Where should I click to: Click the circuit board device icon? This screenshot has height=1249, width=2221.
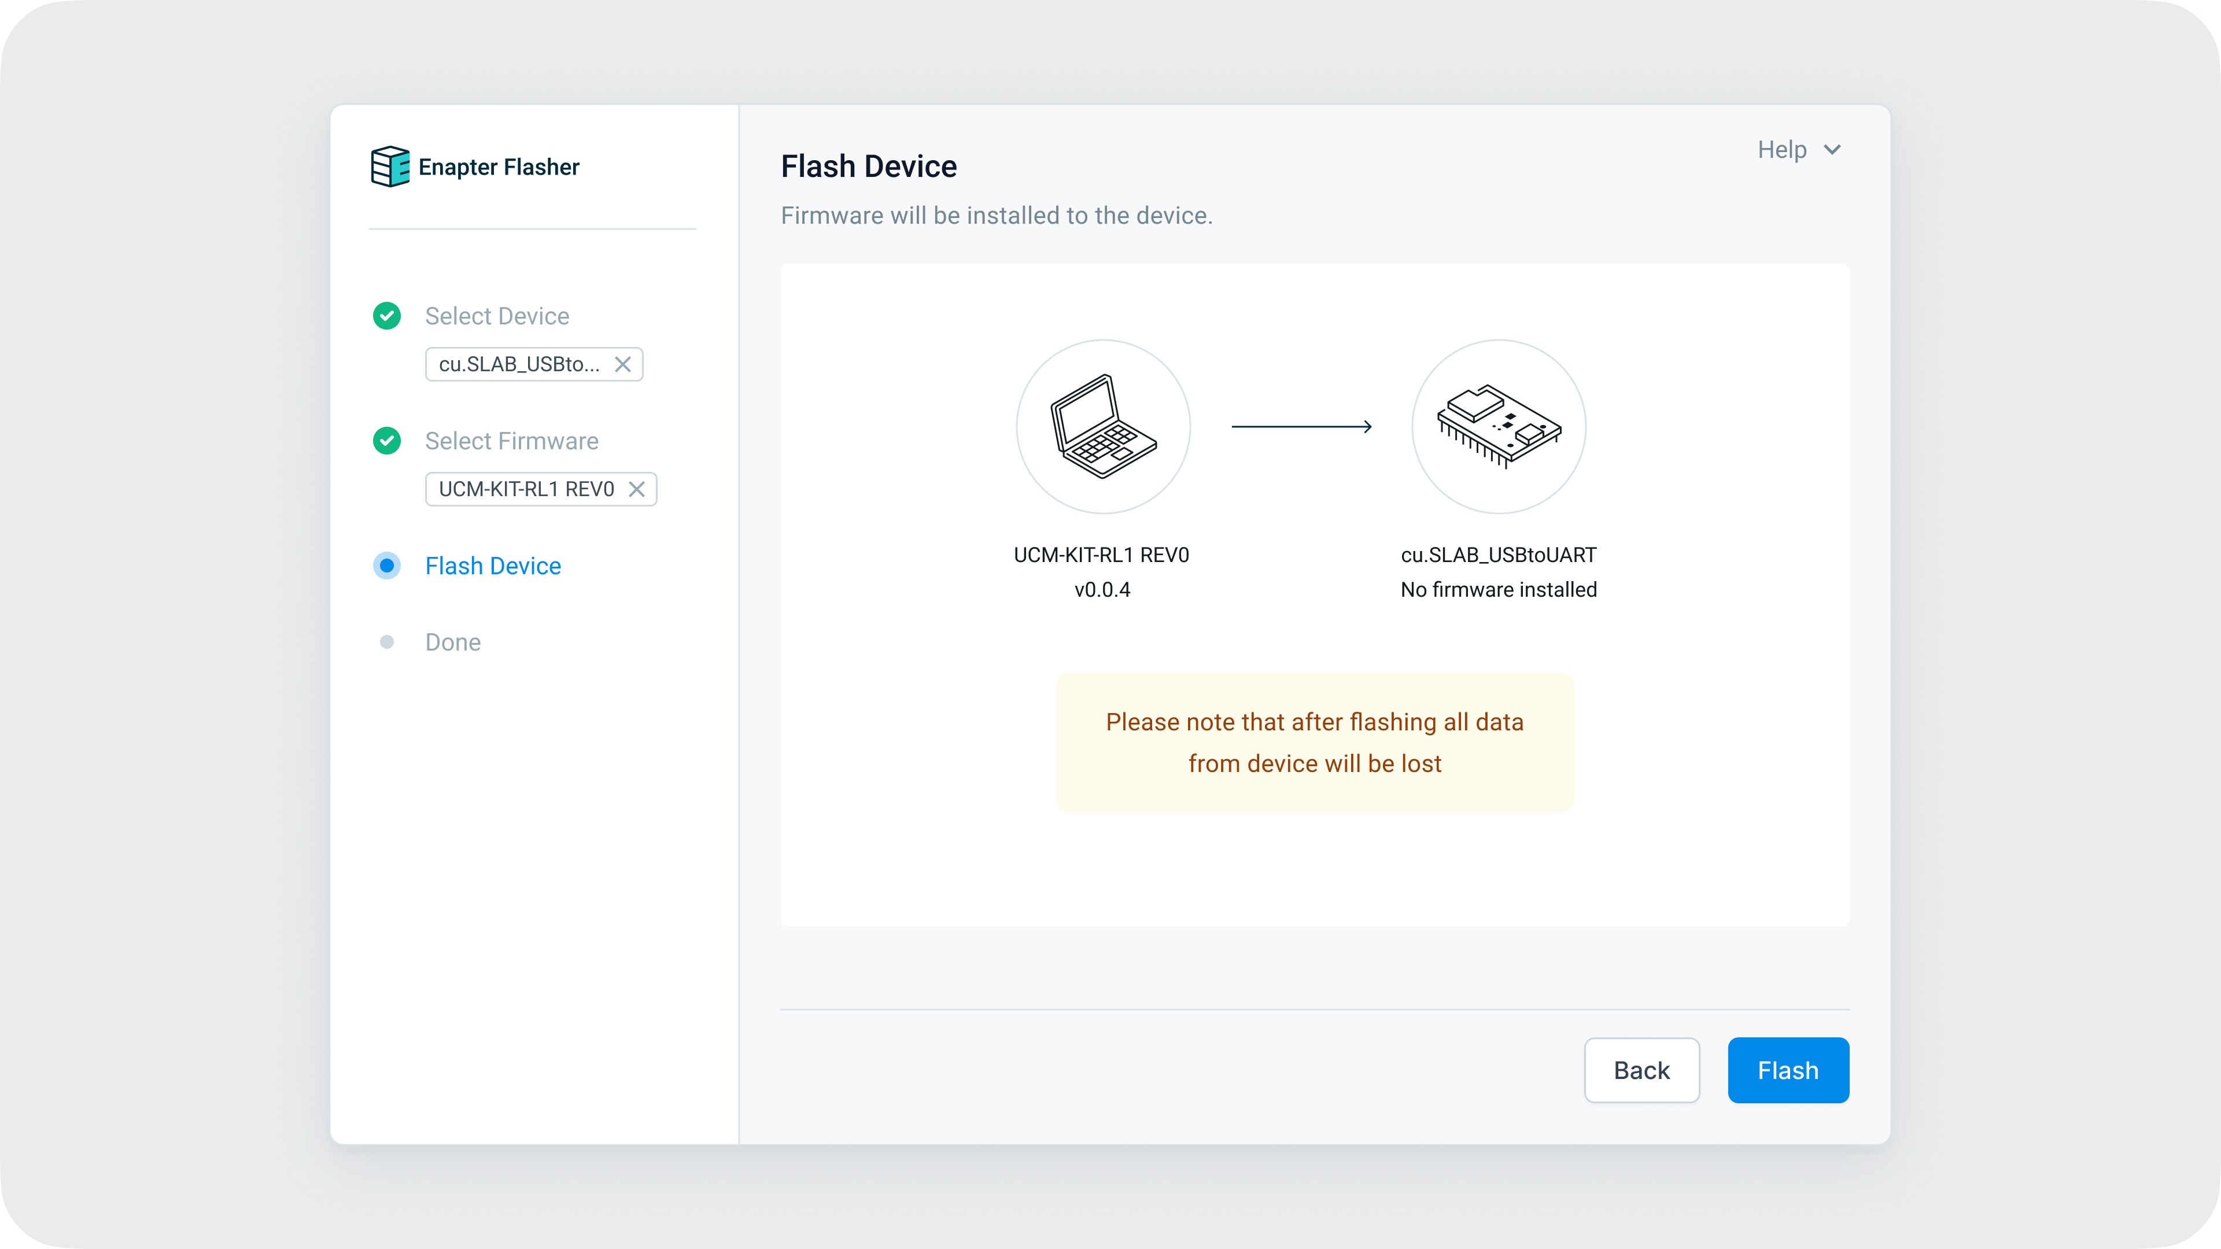click(1497, 427)
